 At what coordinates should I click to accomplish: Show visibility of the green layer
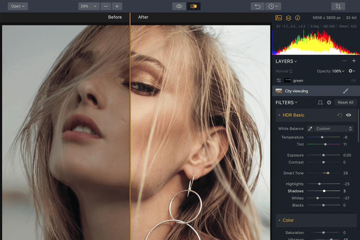tap(354, 80)
